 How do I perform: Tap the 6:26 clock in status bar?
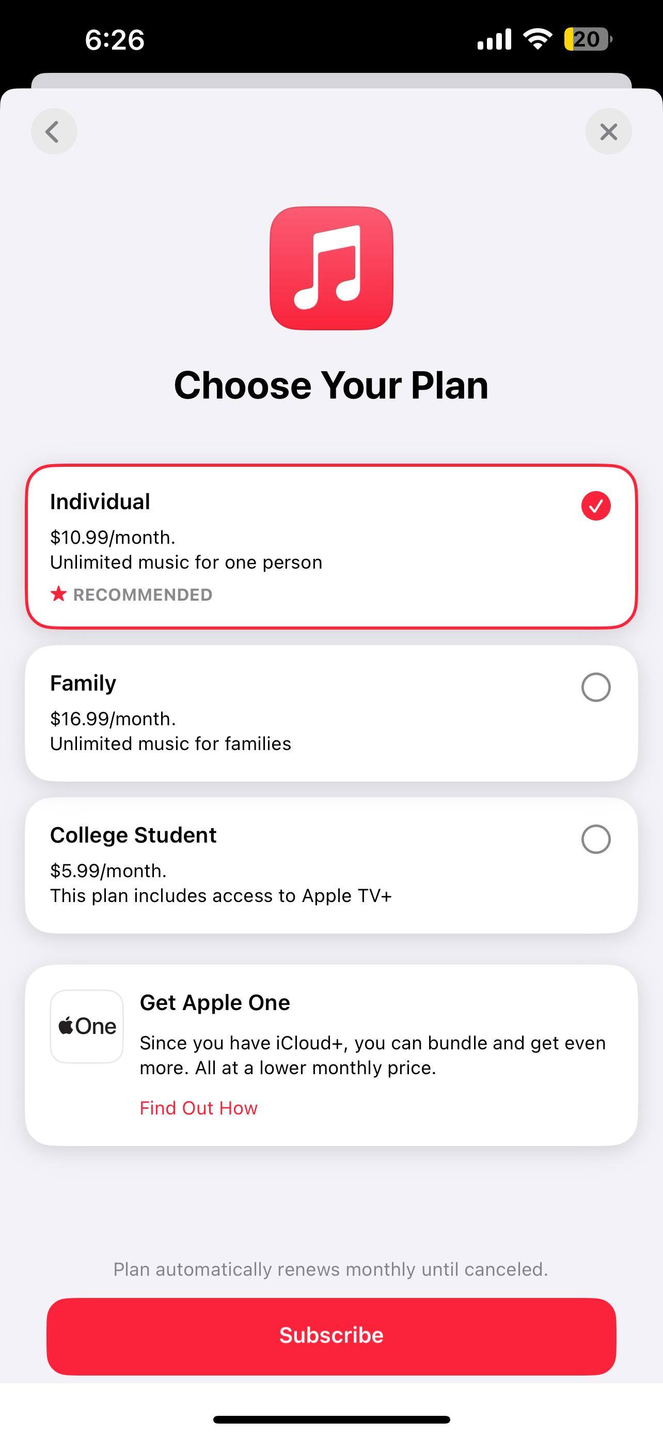pyautogui.click(x=115, y=40)
